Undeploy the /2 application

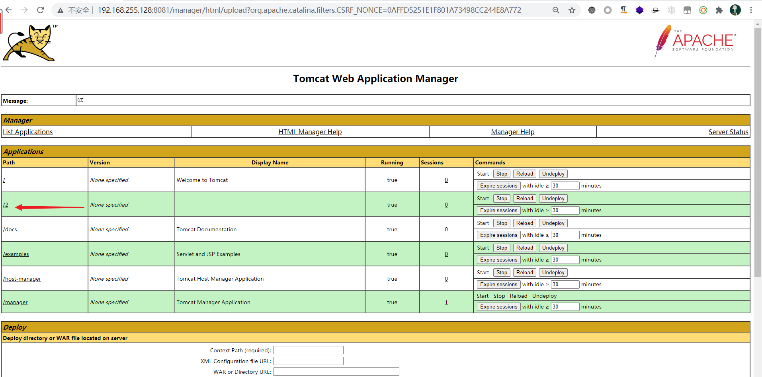[553, 198]
